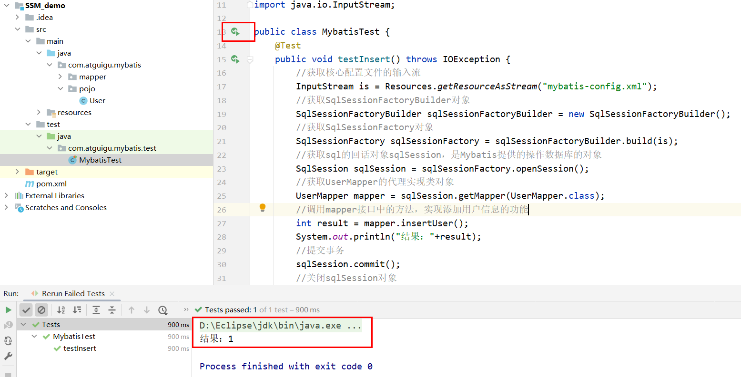Click the @Test annotation in code

(288, 46)
